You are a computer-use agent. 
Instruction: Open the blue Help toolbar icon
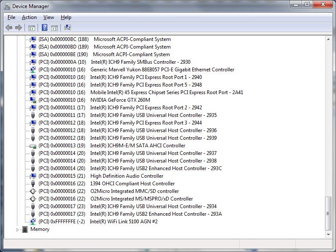44,27
